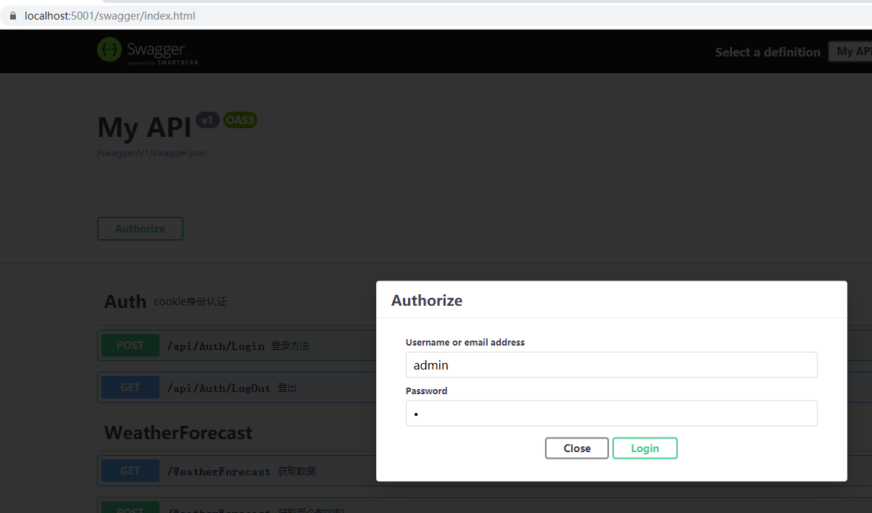Close the Authorize dialog

576,448
